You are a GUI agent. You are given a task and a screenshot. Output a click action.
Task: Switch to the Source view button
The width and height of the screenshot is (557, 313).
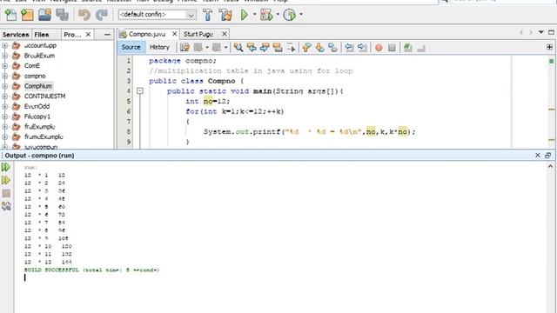tap(131, 47)
